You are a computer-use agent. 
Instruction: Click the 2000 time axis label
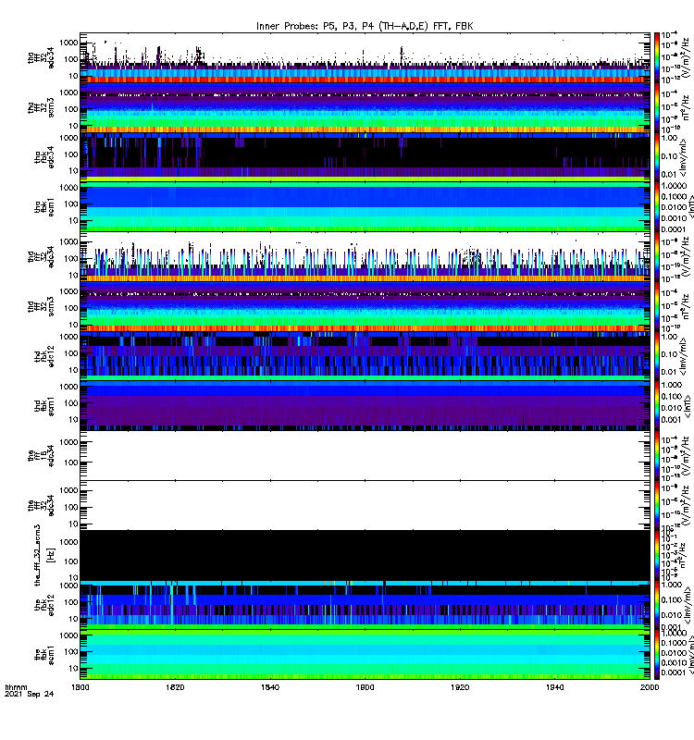tap(650, 687)
